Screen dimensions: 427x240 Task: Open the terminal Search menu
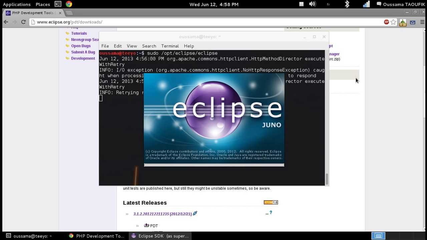tap(149, 46)
